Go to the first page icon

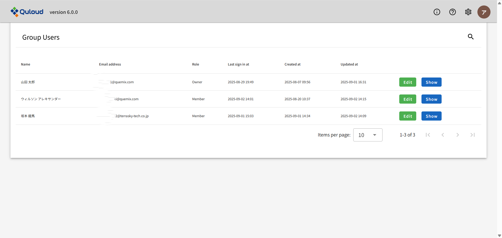point(428,135)
